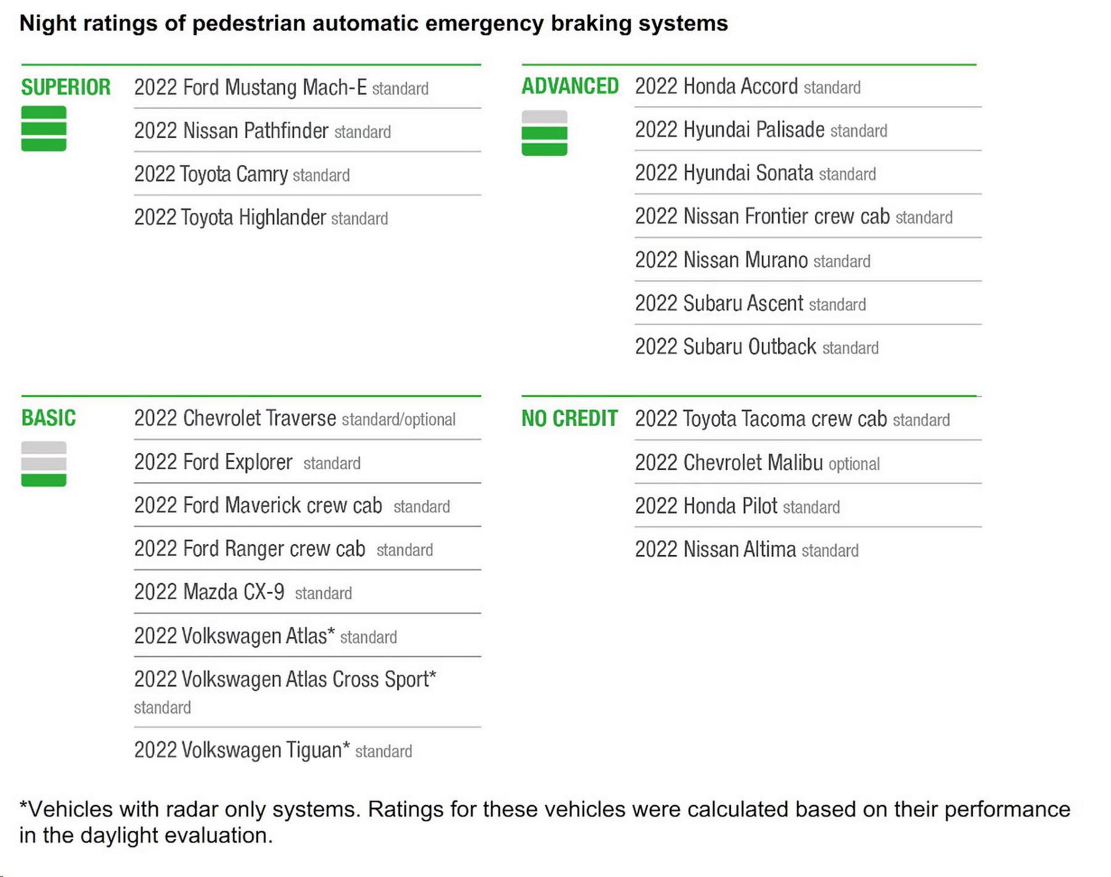Pick the 2022 Toyota Tacoma crew cab row
1111x877 pixels.
click(x=792, y=419)
